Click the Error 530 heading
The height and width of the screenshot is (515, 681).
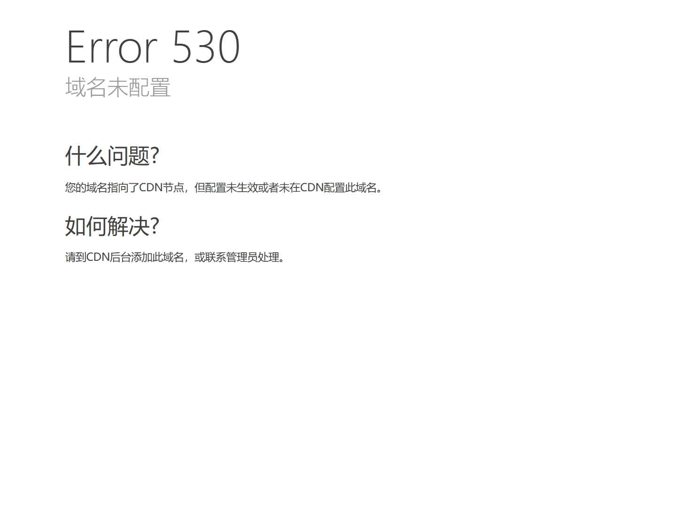153,47
